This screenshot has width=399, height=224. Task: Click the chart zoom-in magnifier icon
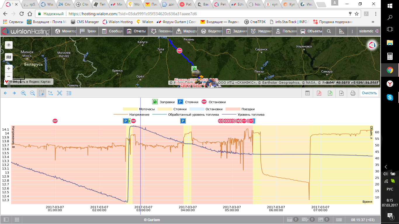[23, 93]
